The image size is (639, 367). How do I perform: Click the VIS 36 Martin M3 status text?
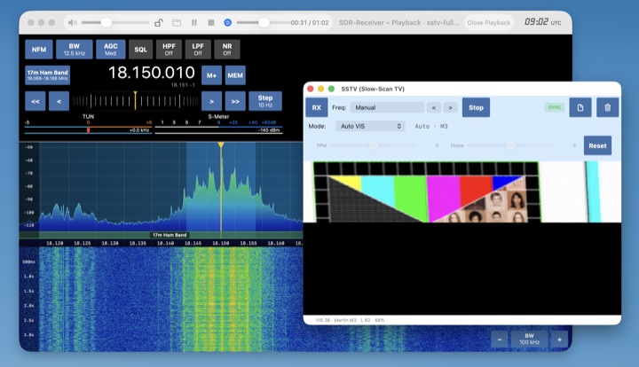350,320
